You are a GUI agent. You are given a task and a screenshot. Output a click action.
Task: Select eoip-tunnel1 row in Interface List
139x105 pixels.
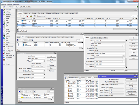(77, 22)
